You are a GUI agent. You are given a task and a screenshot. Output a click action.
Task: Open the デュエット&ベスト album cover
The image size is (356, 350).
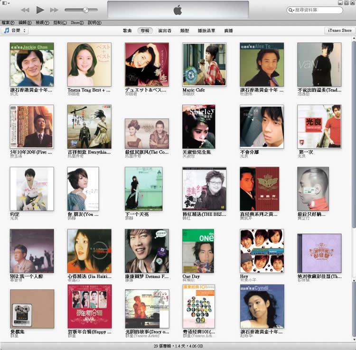point(147,64)
